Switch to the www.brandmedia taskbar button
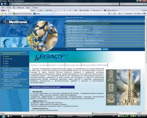 (66, 116)
